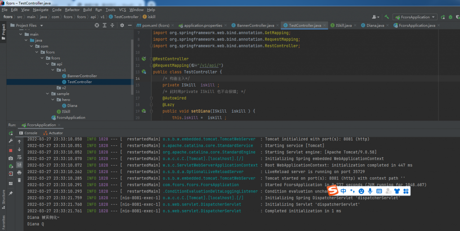Collapse the com package in tree
460x231 pixels.
click(31, 46)
